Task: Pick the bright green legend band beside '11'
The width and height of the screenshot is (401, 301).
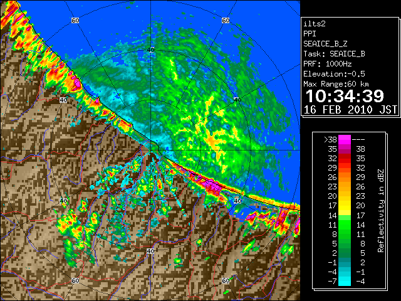Action: [345, 224]
